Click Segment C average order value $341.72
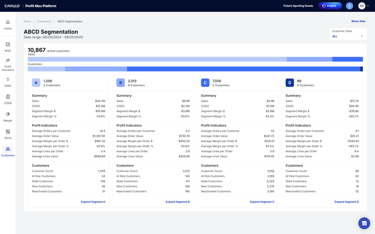Image resolution: width=375 pixels, height=234 pixels. [x=269, y=136]
